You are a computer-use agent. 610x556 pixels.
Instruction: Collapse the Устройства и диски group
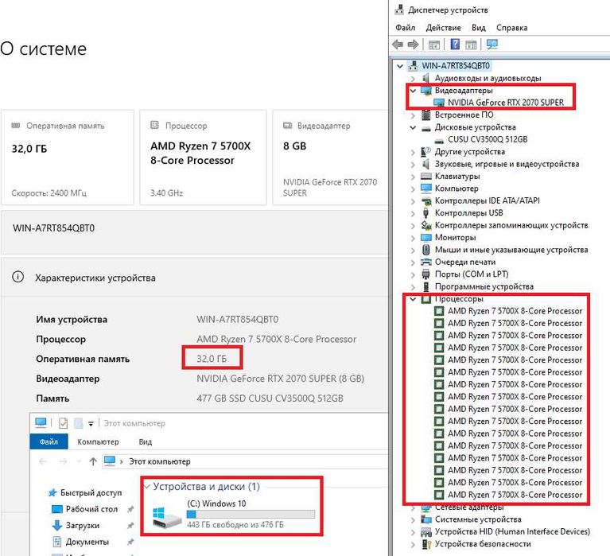click(147, 487)
